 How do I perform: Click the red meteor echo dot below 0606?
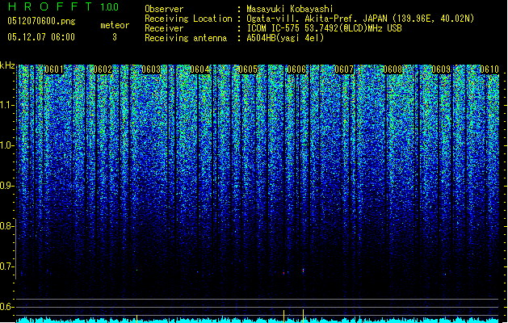[283, 273]
